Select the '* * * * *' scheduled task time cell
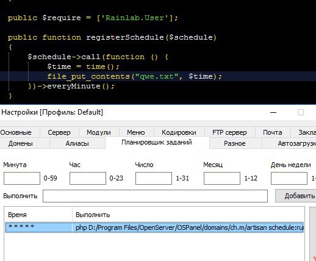Viewport: 316px width, 261px height. [x=38, y=227]
